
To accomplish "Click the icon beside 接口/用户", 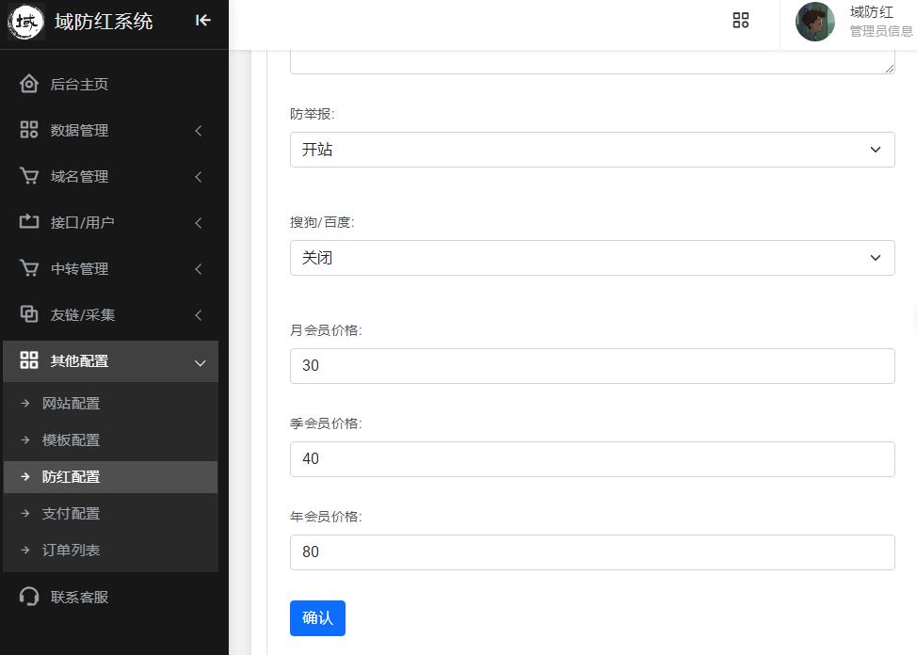I will (29, 222).
